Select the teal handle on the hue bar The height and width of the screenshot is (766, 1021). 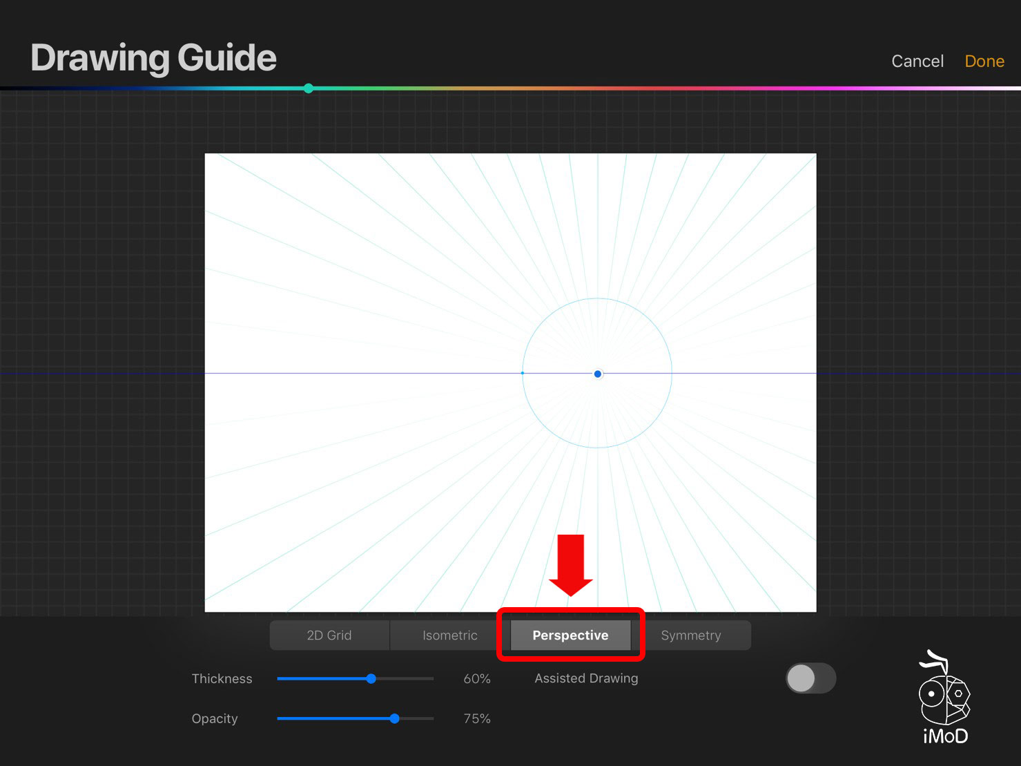pos(309,88)
